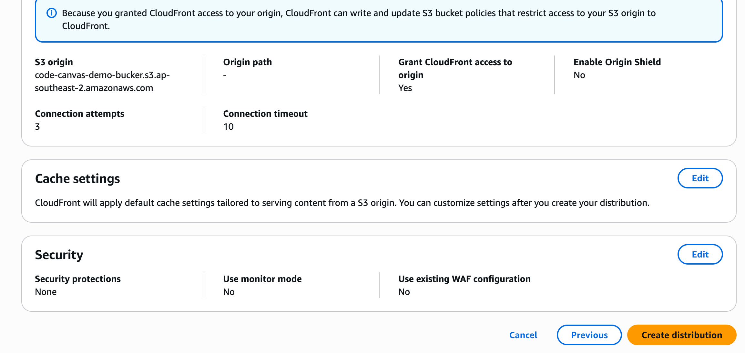Click the info icon in the blue banner
Image resolution: width=745 pixels, height=353 pixels.
tap(52, 13)
